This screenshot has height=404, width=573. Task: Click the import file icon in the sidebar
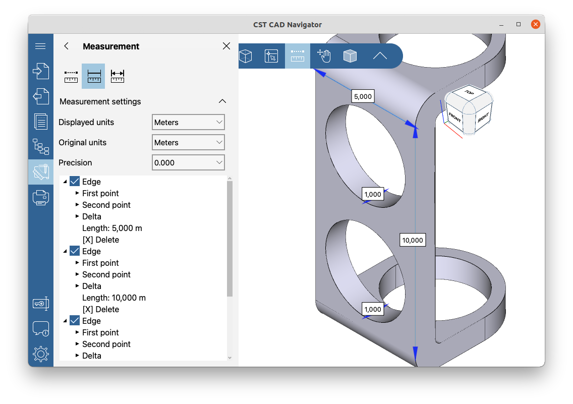pos(40,71)
